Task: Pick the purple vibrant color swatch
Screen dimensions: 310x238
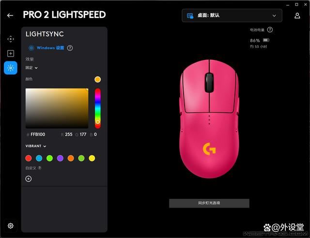Action: [60, 158]
